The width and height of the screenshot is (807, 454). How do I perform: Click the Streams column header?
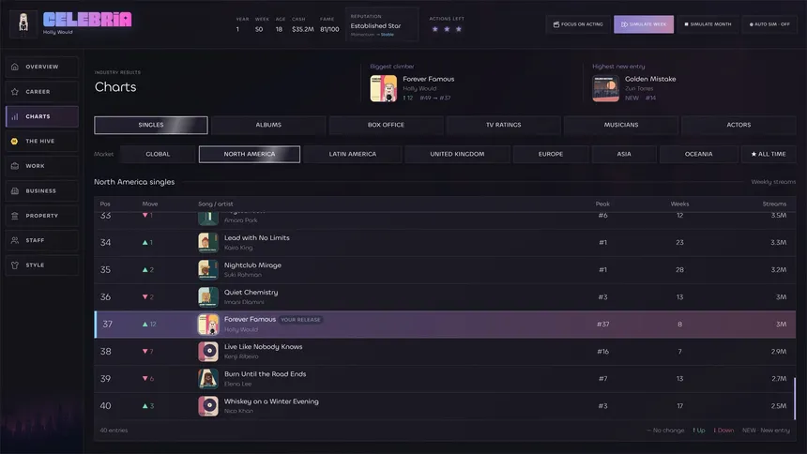tap(774, 204)
